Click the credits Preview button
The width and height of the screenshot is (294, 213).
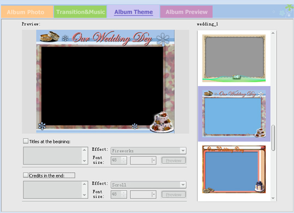[174, 194]
